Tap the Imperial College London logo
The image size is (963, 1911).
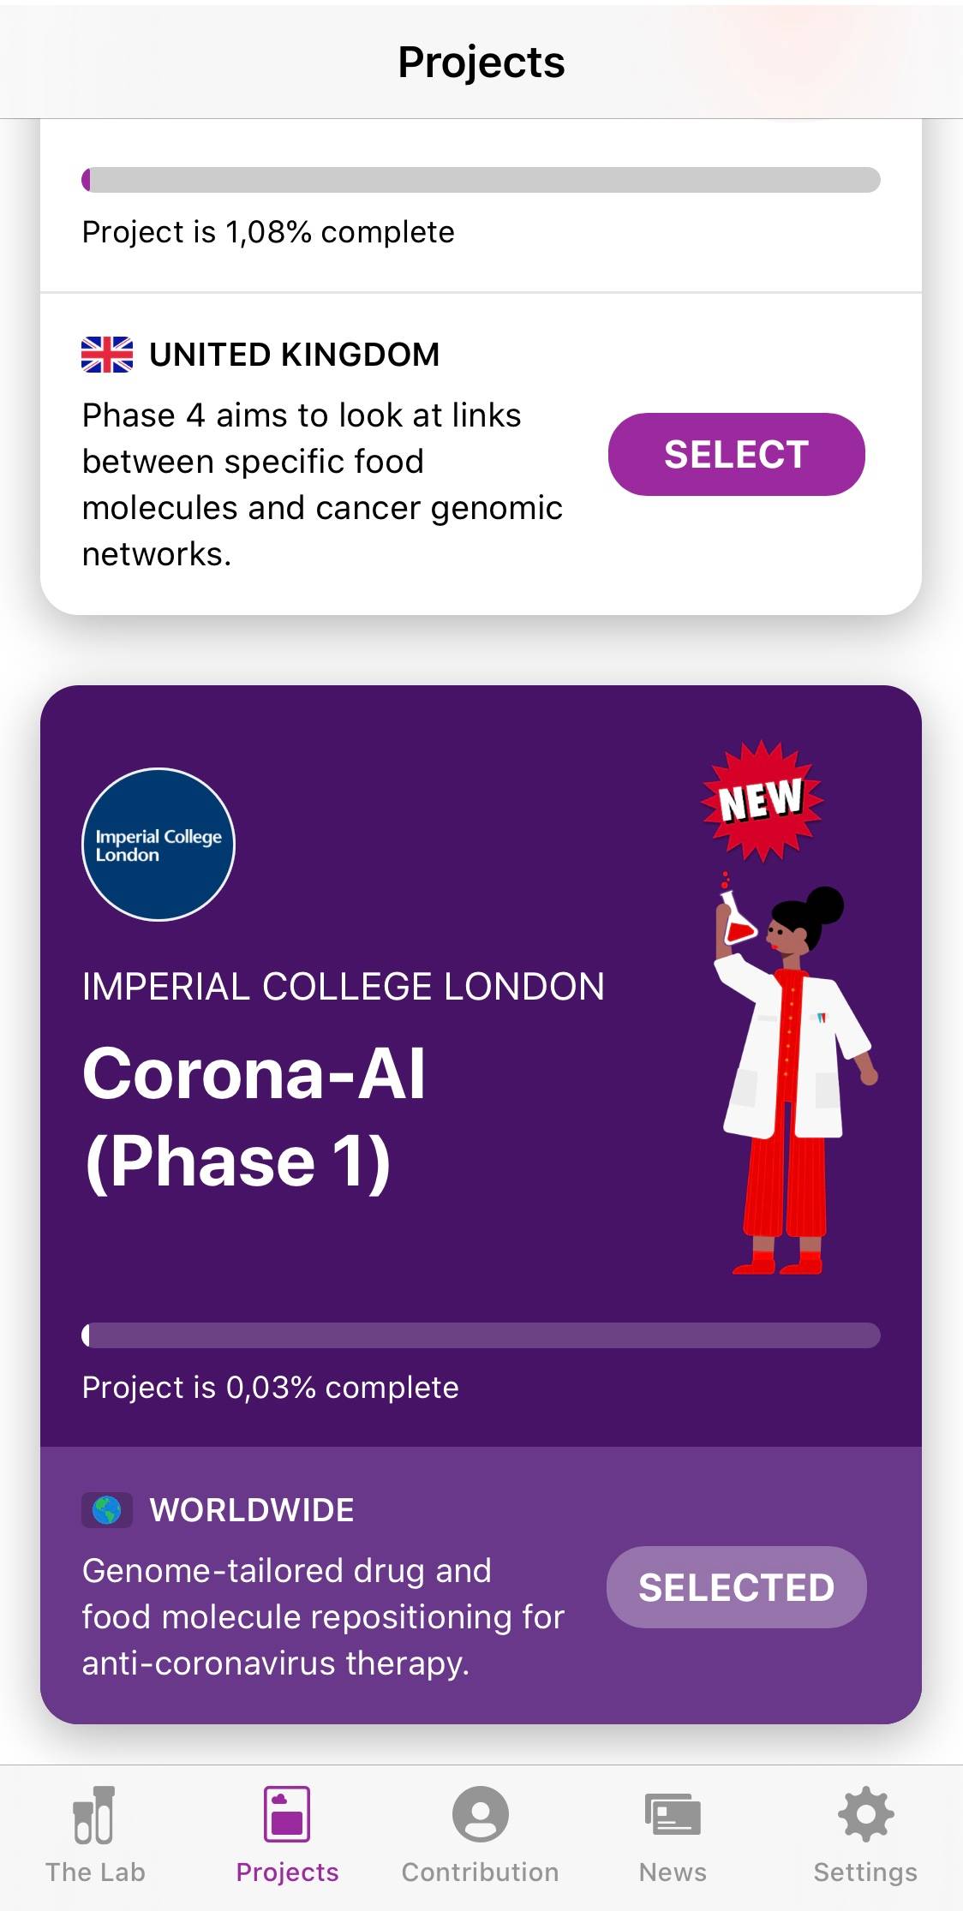pos(159,845)
